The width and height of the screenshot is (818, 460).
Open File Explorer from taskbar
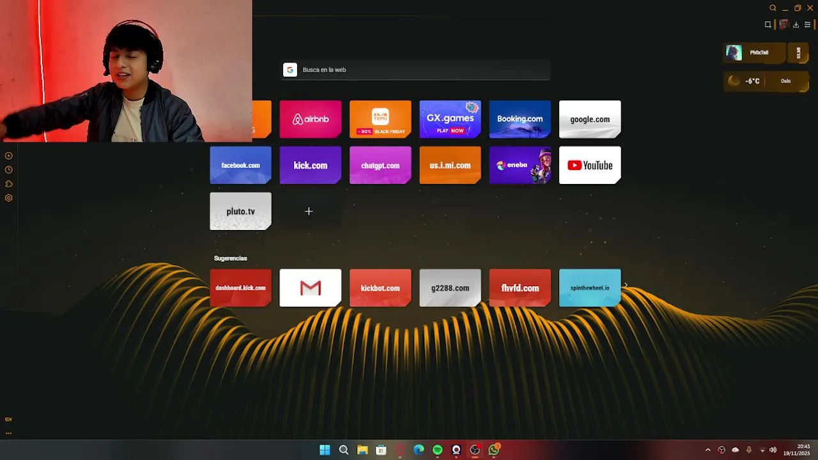click(362, 450)
